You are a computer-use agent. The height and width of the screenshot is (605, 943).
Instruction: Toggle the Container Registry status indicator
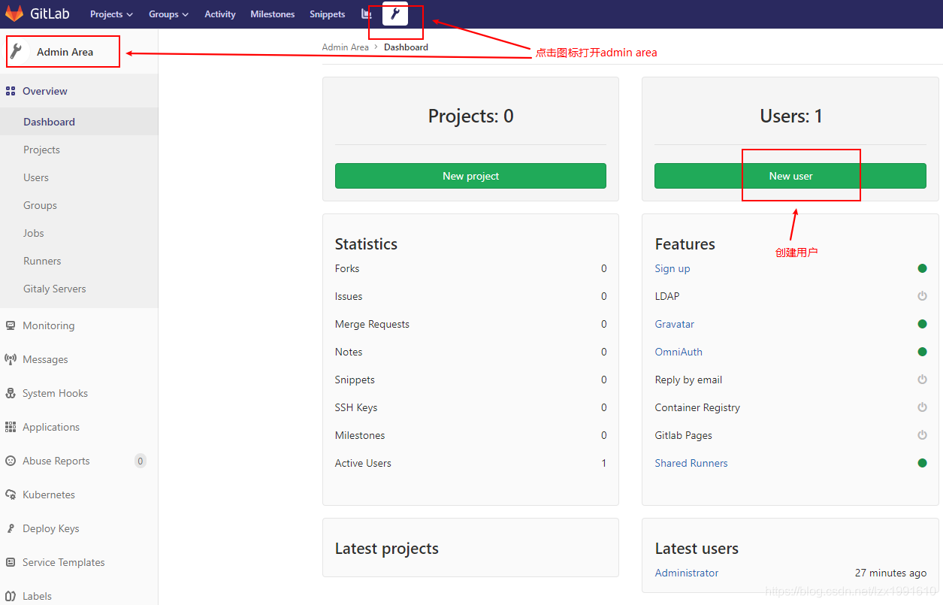(922, 407)
